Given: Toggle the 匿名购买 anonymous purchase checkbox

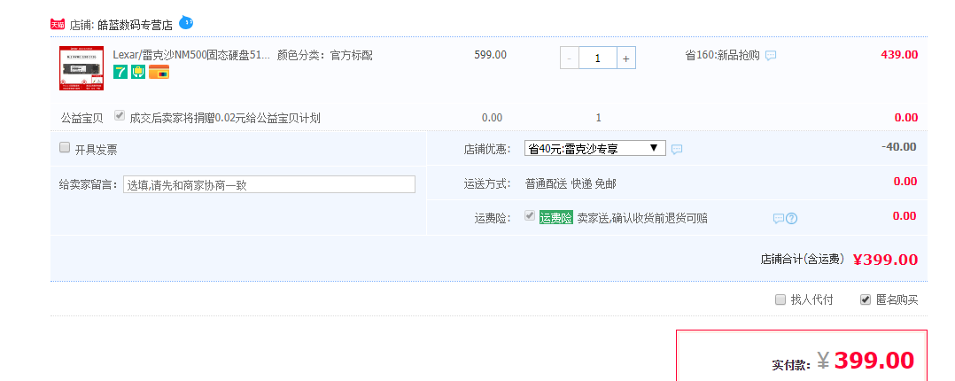Looking at the screenshot, I should (866, 299).
